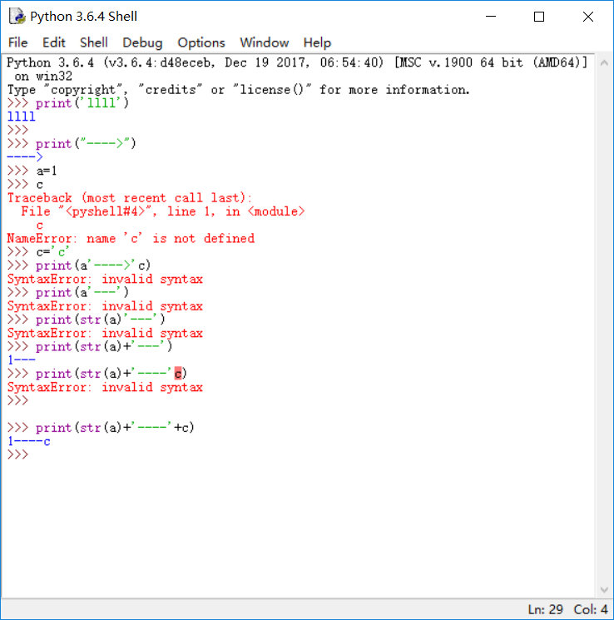Click "NameError: name 'c' is not defined"
Viewport: 614px width, 620px height.
(x=131, y=239)
